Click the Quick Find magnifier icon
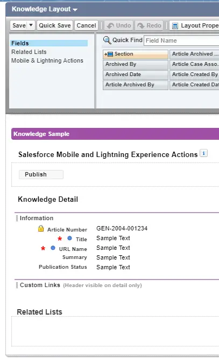 107,40
